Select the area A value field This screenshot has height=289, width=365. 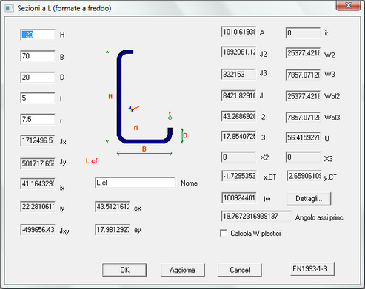pos(238,32)
